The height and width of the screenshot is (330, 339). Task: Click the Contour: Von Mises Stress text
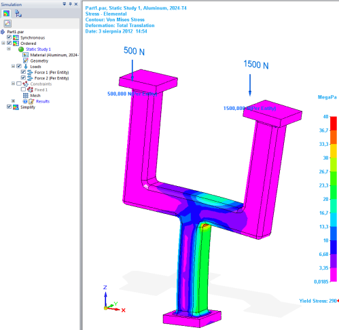click(x=115, y=20)
